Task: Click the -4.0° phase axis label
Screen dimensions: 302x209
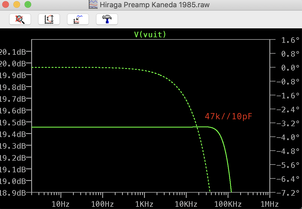Action: tap(288, 137)
